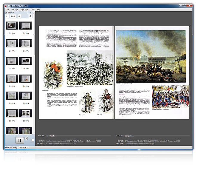
Task: Click the right page preview painting
Action: pos(151,56)
